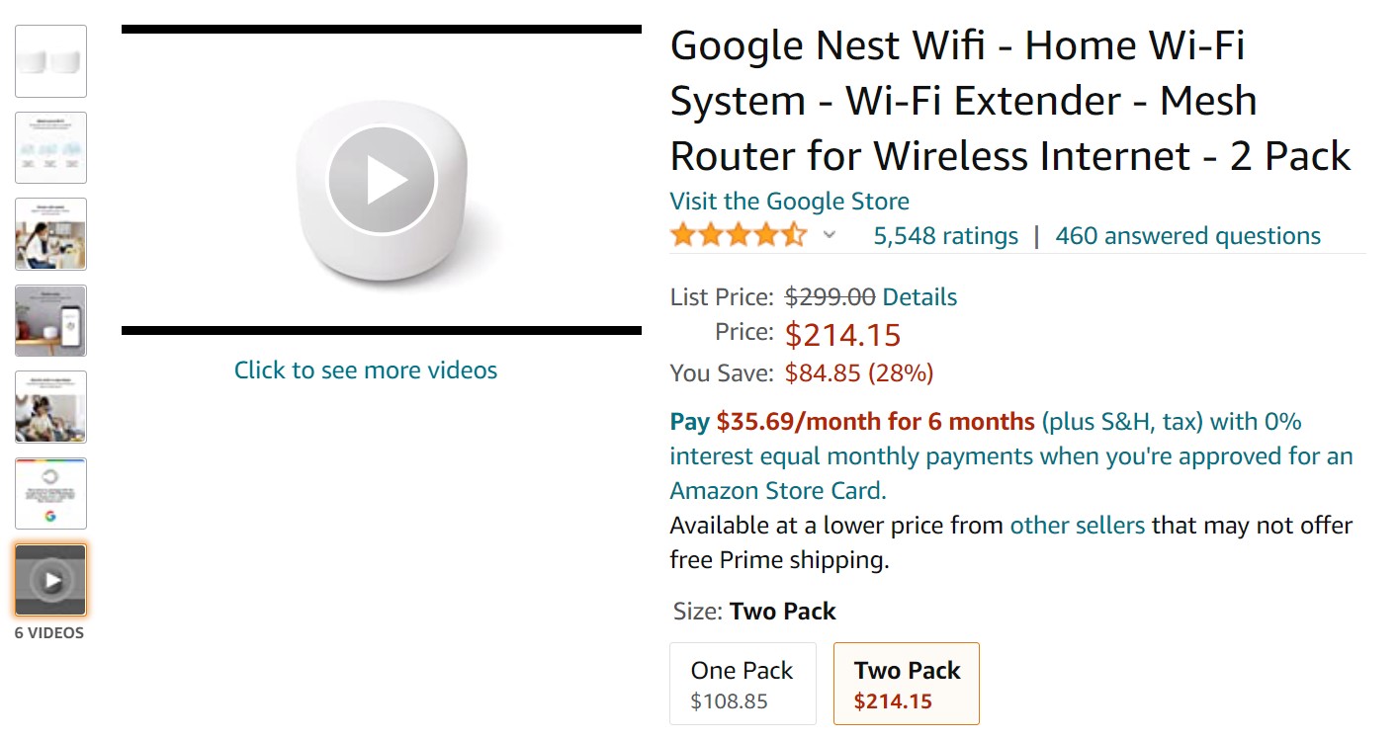Select the video thumbnail with play icon
Viewport: 1400px width, 740px height.
pyautogui.click(x=50, y=580)
